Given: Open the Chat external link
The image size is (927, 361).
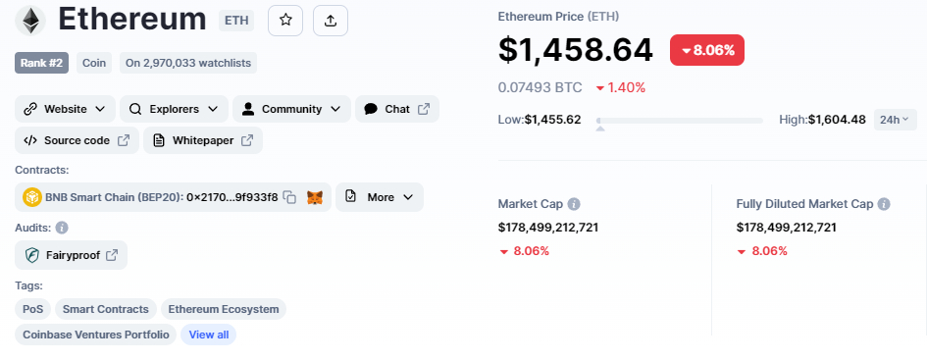Looking at the screenshot, I should 397,109.
